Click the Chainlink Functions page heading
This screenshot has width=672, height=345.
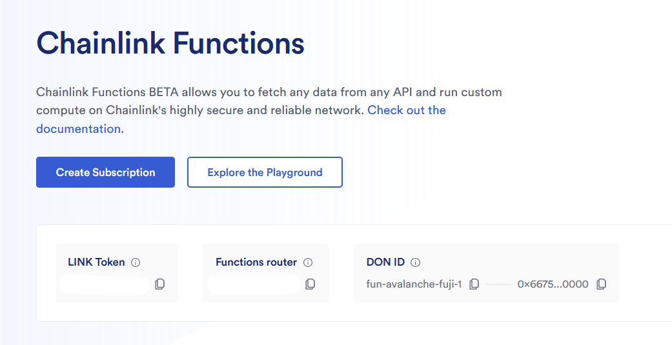(x=170, y=44)
